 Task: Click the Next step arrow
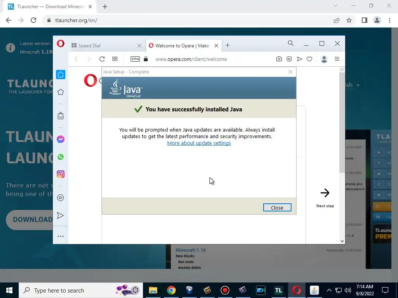click(x=325, y=193)
